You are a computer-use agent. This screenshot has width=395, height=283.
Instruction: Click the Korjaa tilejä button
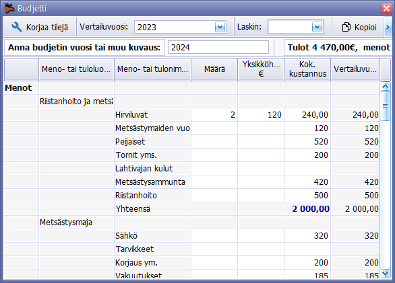(40, 27)
